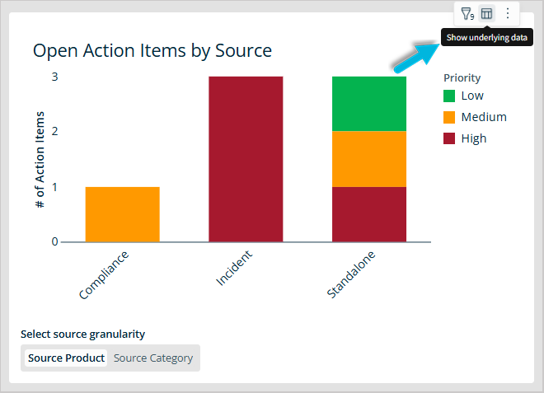This screenshot has width=544, height=393.
Task: Toggle the Low series via its legend label
Action: [x=472, y=96]
